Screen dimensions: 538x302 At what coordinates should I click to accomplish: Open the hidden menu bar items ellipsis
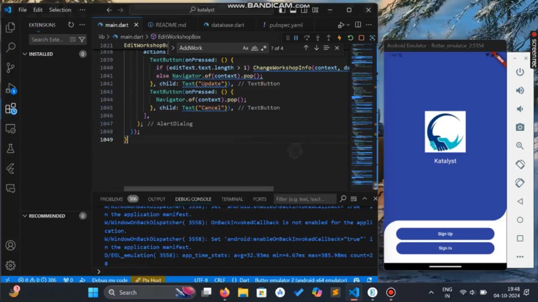coord(83,10)
